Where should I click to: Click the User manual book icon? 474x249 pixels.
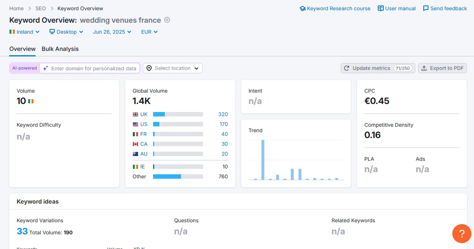coord(381,8)
